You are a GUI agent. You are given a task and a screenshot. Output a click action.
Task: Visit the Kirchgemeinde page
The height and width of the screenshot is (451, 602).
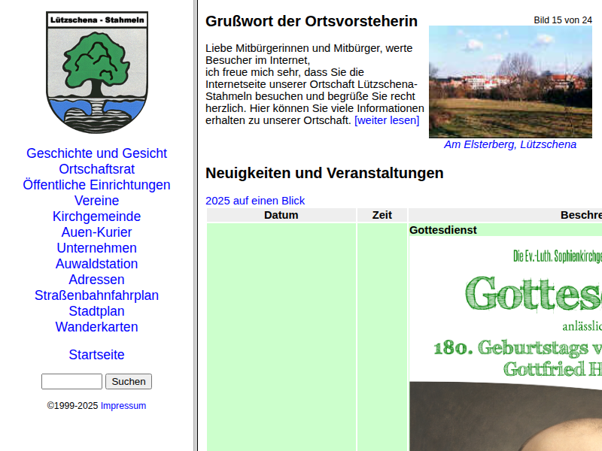(x=97, y=216)
